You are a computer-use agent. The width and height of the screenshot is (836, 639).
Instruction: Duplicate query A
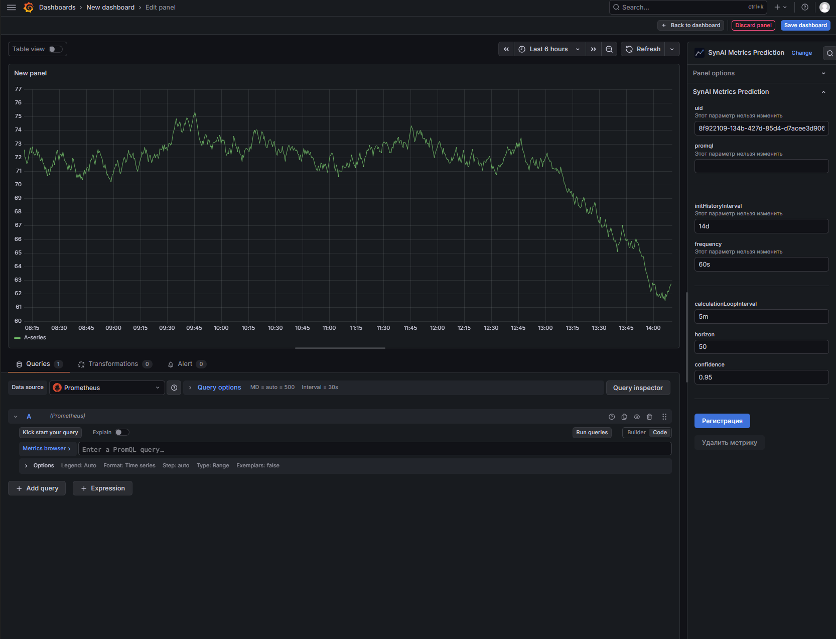[624, 417]
